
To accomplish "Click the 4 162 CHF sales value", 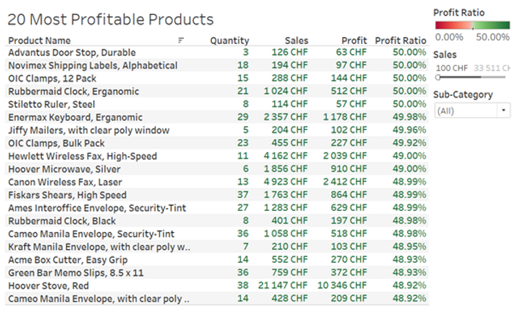I will point(286,155).
